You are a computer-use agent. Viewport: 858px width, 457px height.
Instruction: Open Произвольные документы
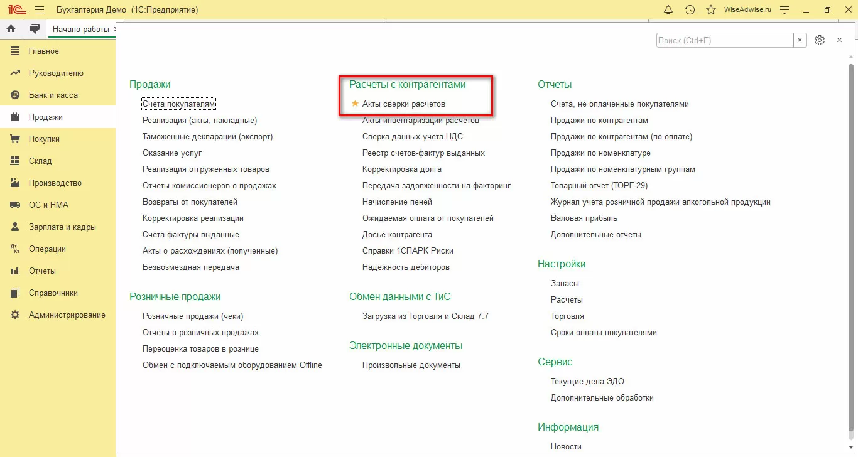(x=411, y=365)
